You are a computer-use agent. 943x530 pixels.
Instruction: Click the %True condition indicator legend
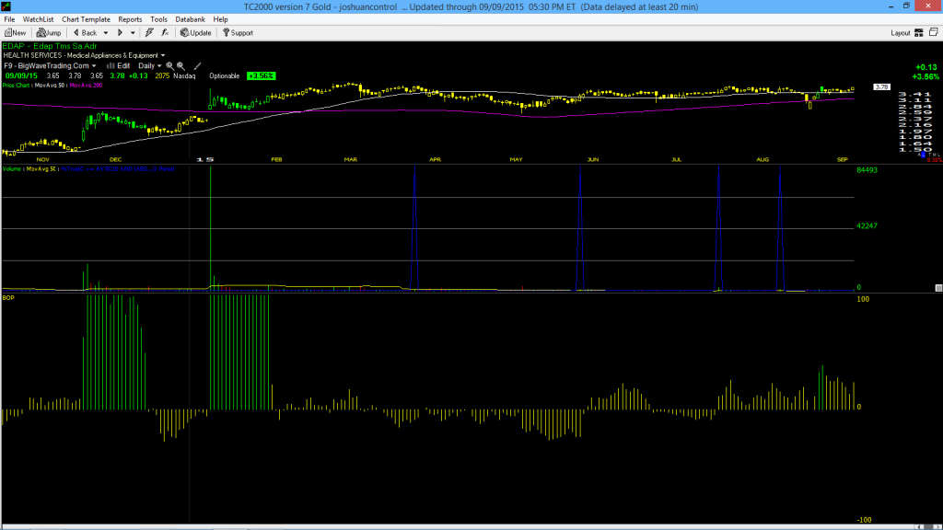point(118,169)
